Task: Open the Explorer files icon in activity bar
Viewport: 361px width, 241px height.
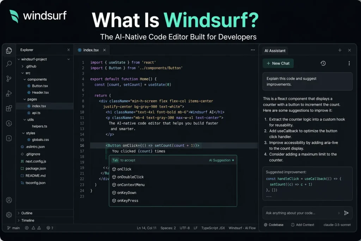Action: click(x=9, y=50)
